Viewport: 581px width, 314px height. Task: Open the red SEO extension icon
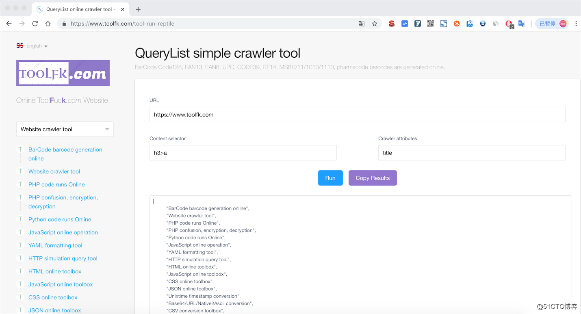click(x=392, y=24)
